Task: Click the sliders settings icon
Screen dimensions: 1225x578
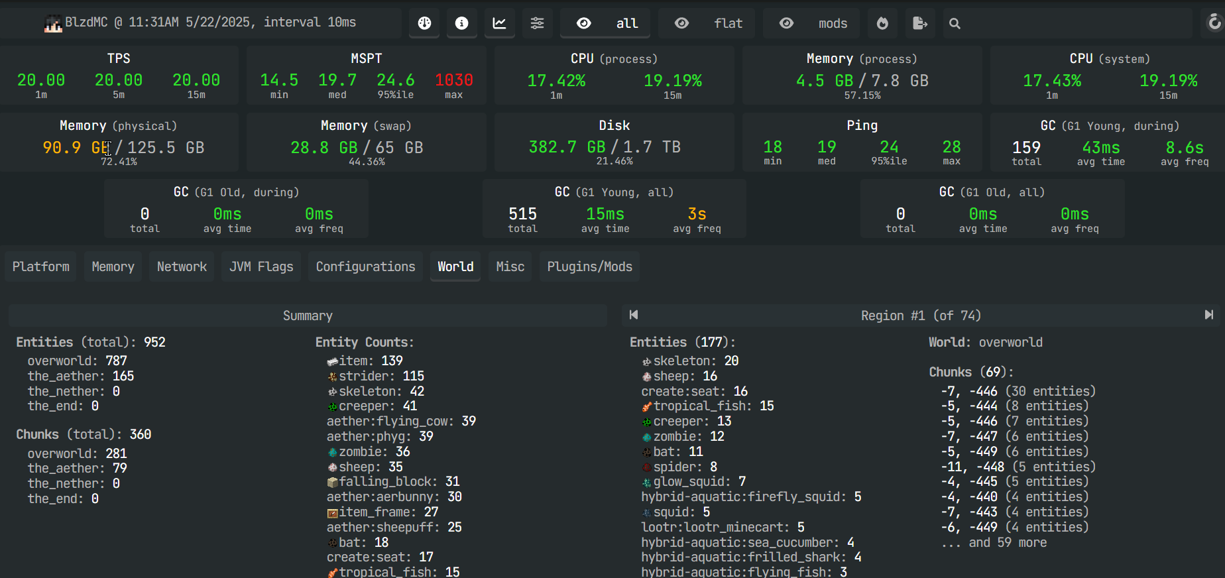Action: (x=538, y=23)
